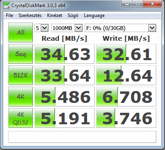Open the File menu
The width and height of the screenshot is (165, 150).
(9, 15)
